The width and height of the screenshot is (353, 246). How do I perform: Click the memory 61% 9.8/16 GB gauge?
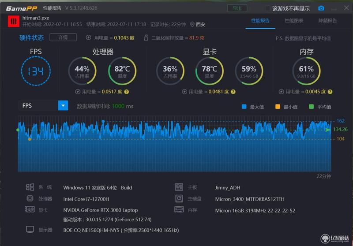coord(306,71)
